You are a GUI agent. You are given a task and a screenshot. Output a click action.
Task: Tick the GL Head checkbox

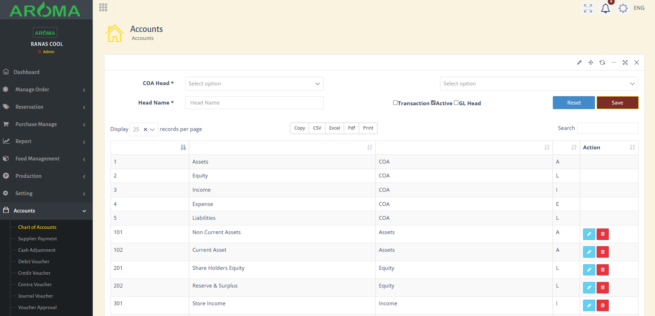coord(456,103)
